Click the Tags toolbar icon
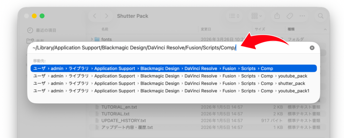This screenshot has width=344, height=138. [x=290, y=16]
